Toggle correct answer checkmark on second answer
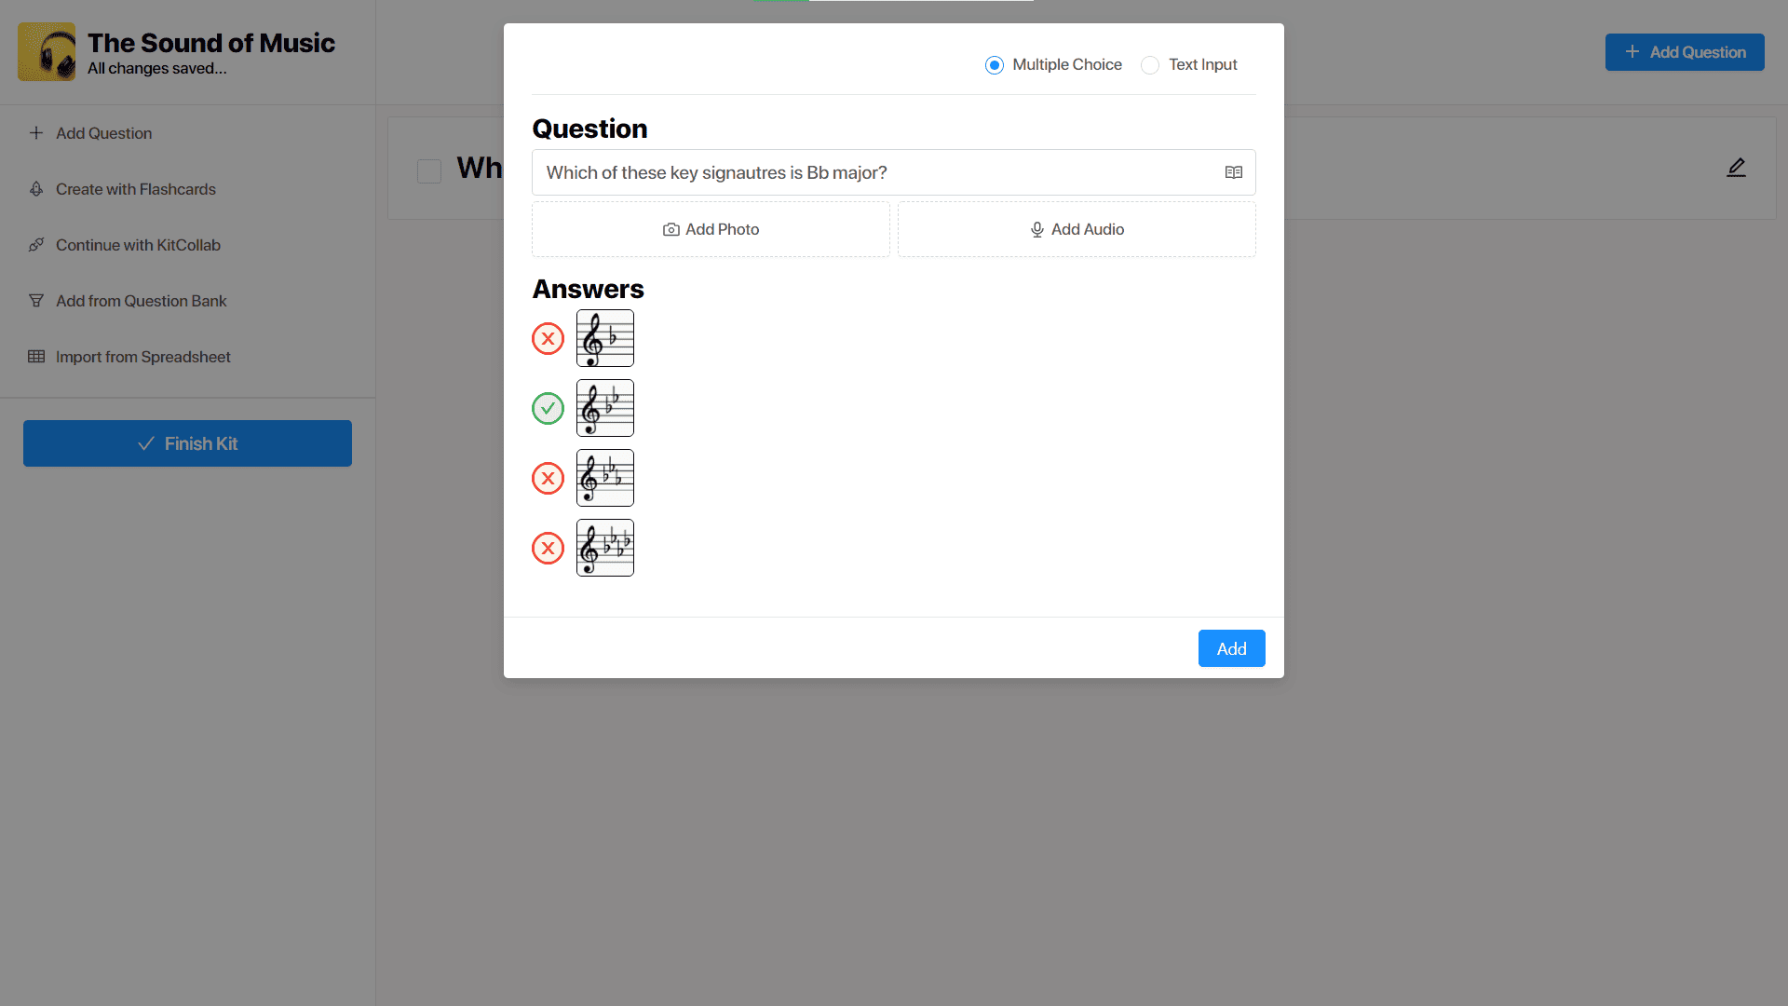Image resolution: width=1788 pixels, height=1006 pixels. pos(548,406)
